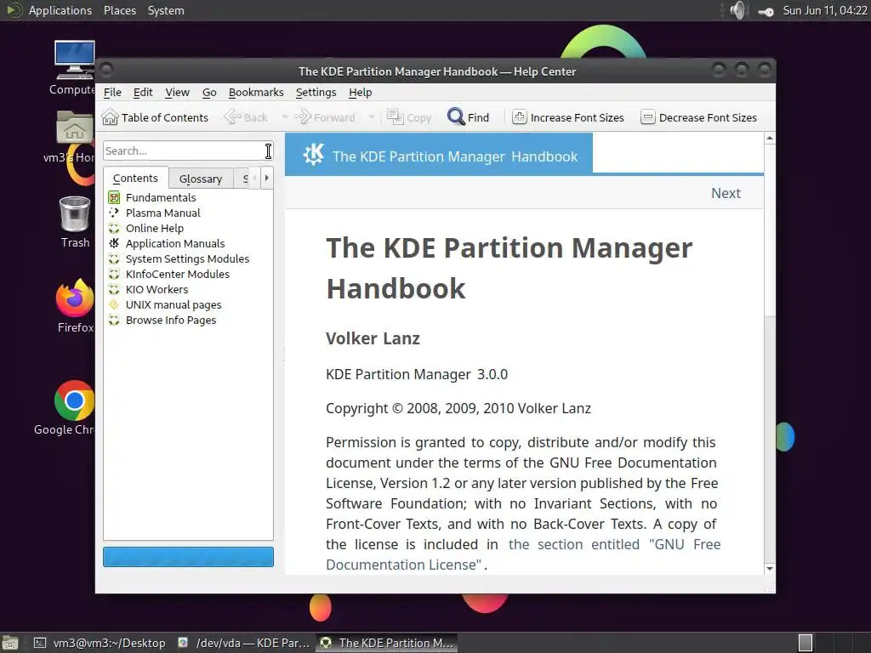Open the System panel menu
Screen dimensions: 871x653
coord(166,10)
